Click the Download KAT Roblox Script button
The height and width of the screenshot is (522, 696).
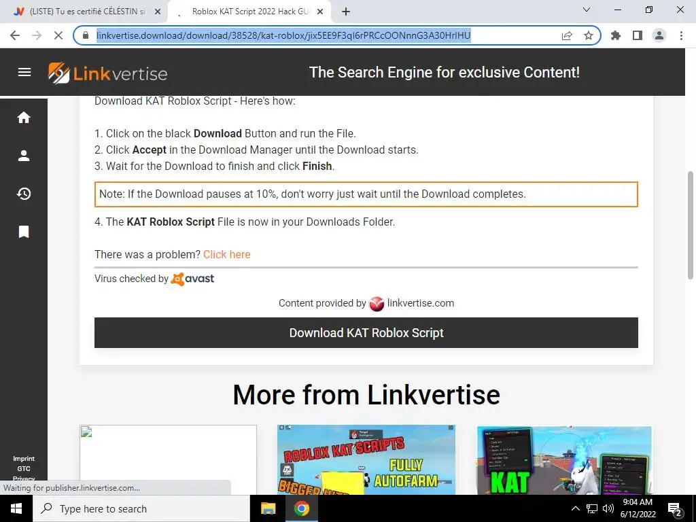pos(366,333)
